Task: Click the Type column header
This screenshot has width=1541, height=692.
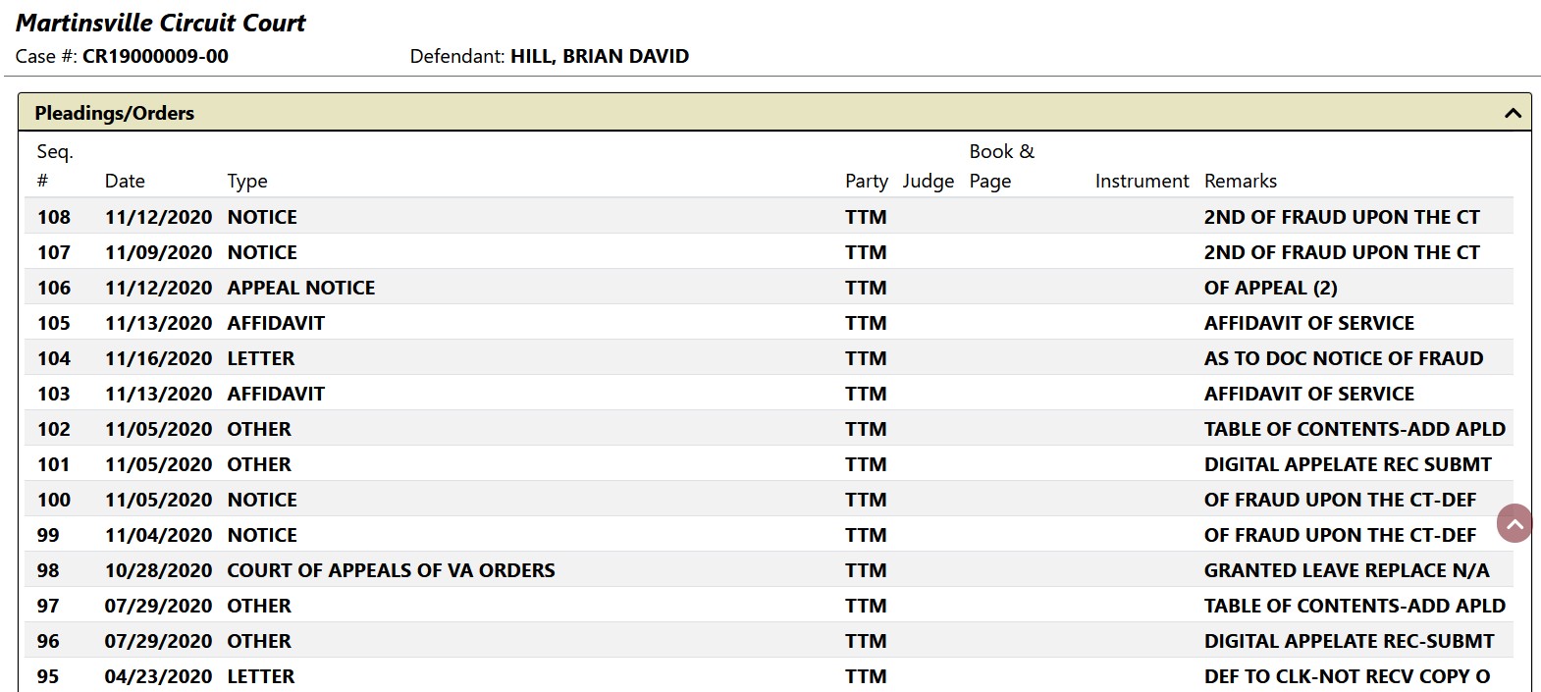Action: click(x=247, y=181)
